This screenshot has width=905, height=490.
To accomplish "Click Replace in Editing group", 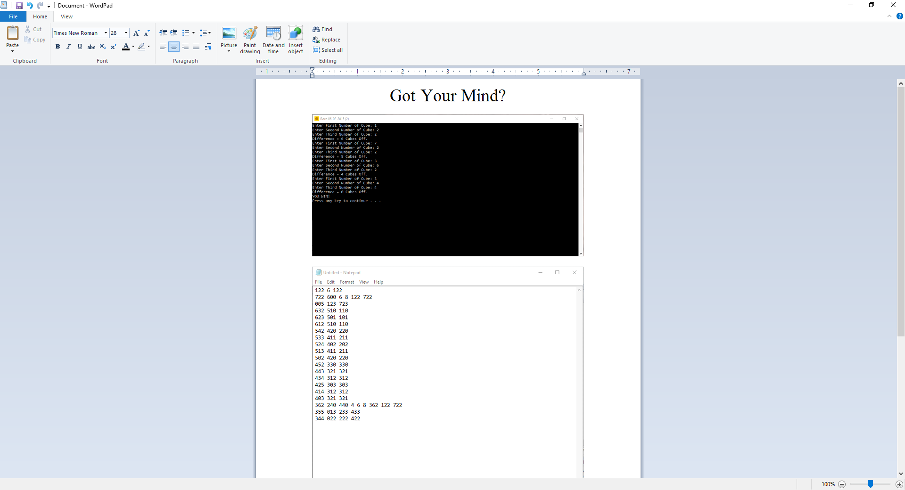I will click(327, 40).
